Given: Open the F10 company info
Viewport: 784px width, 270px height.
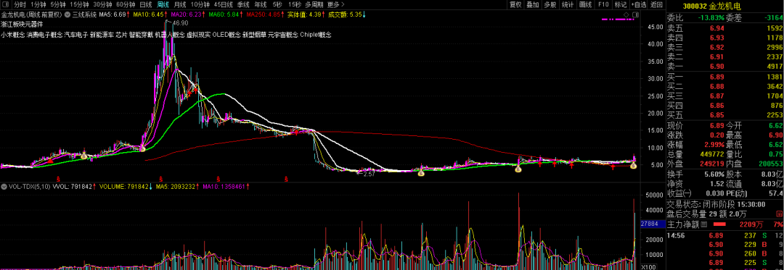Looking at the screenshot, I should pyautogui.click(x=603, y=4).
